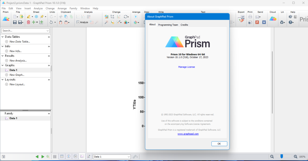Open the Arrange menu

coord(62,8)
